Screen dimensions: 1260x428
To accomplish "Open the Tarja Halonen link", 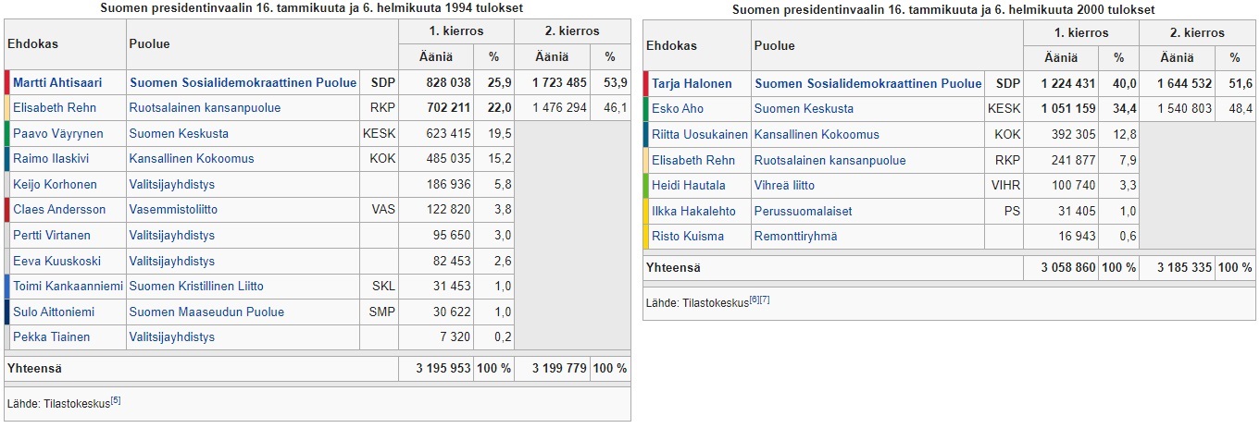I will (x=692, y=84).
